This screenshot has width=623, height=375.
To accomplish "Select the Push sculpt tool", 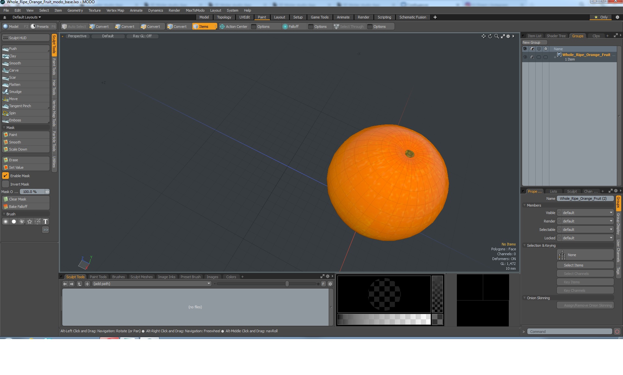I will pyautogui.click(x=13, y=49).
